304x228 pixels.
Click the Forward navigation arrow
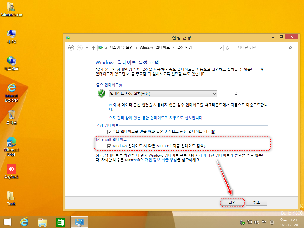80,48
